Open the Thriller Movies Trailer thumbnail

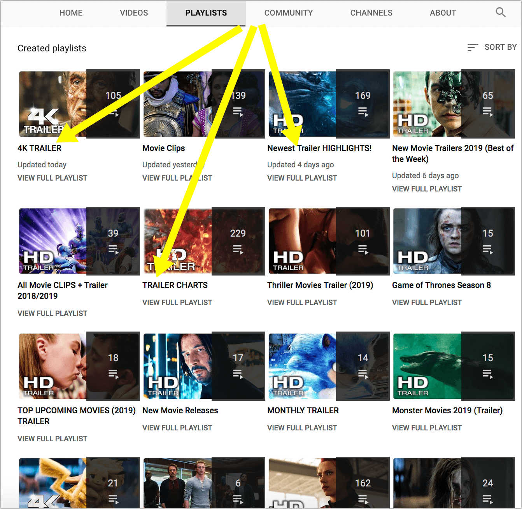coord(329,241)
